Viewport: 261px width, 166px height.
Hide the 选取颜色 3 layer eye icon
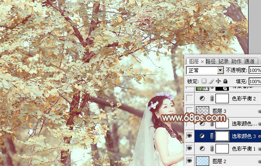(x=190, y=136)
